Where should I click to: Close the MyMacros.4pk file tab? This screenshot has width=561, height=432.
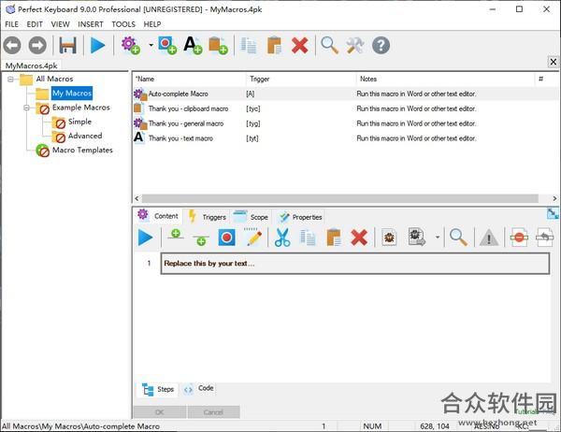(554, 62)
